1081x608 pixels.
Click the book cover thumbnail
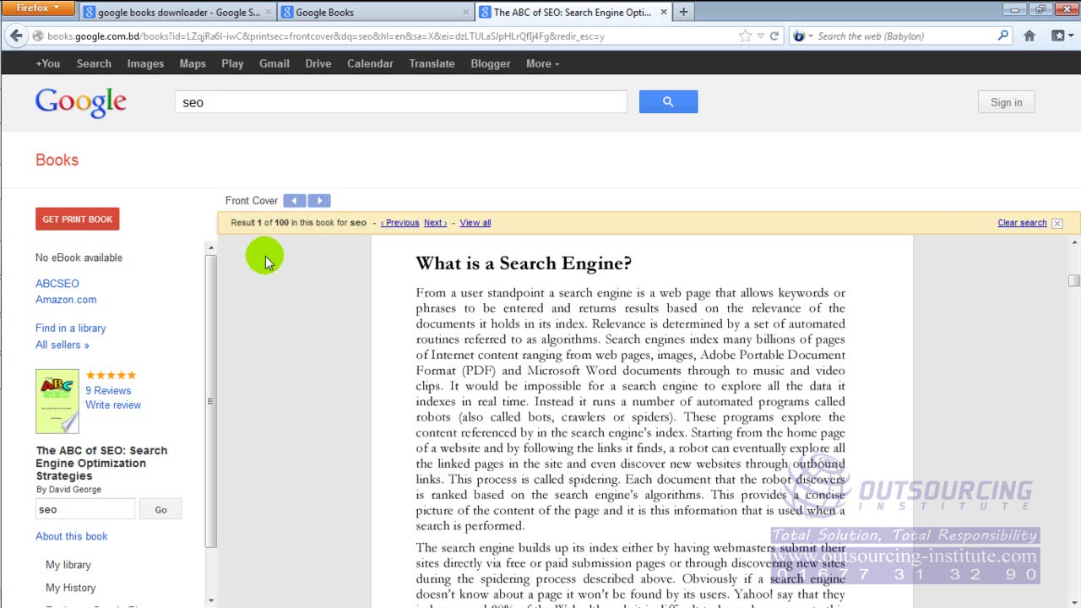tap(57, 401)
